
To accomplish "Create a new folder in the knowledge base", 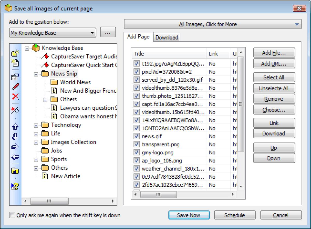I will point(15,54).
